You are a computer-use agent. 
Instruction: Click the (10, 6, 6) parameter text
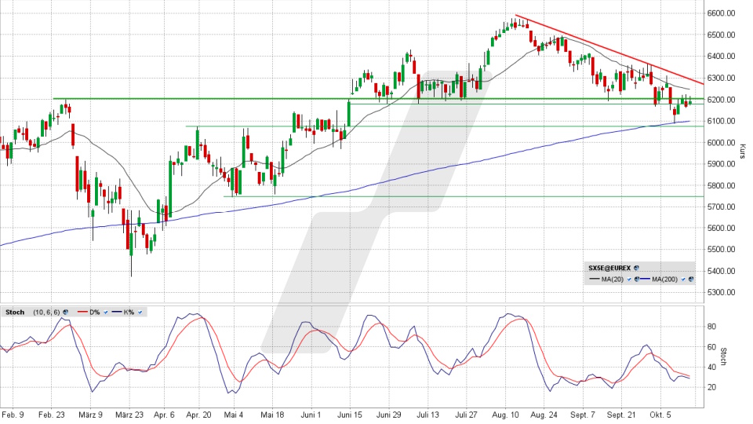point(46,312)
